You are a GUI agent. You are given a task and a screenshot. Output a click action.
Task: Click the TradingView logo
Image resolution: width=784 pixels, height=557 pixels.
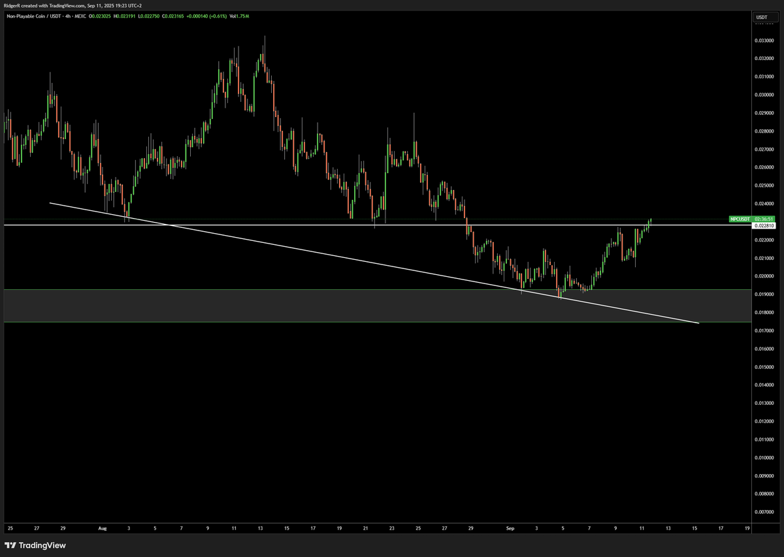[x=36, y=545]
